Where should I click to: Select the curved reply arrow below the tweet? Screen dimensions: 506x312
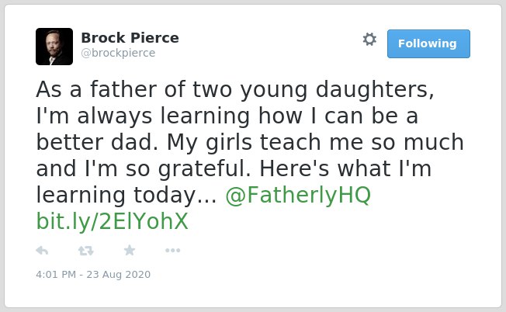point(42,251)
